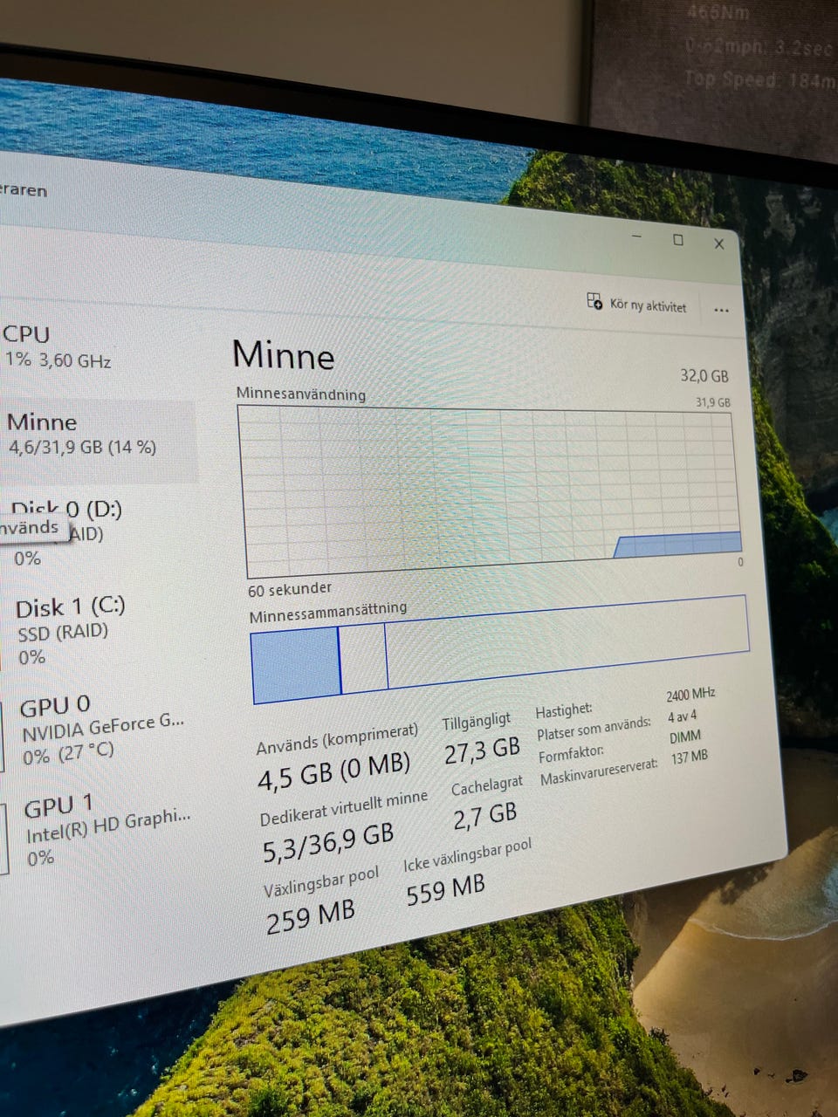Click the Växlingsbar pool label
838x1117 pixels.
[321, 882]
